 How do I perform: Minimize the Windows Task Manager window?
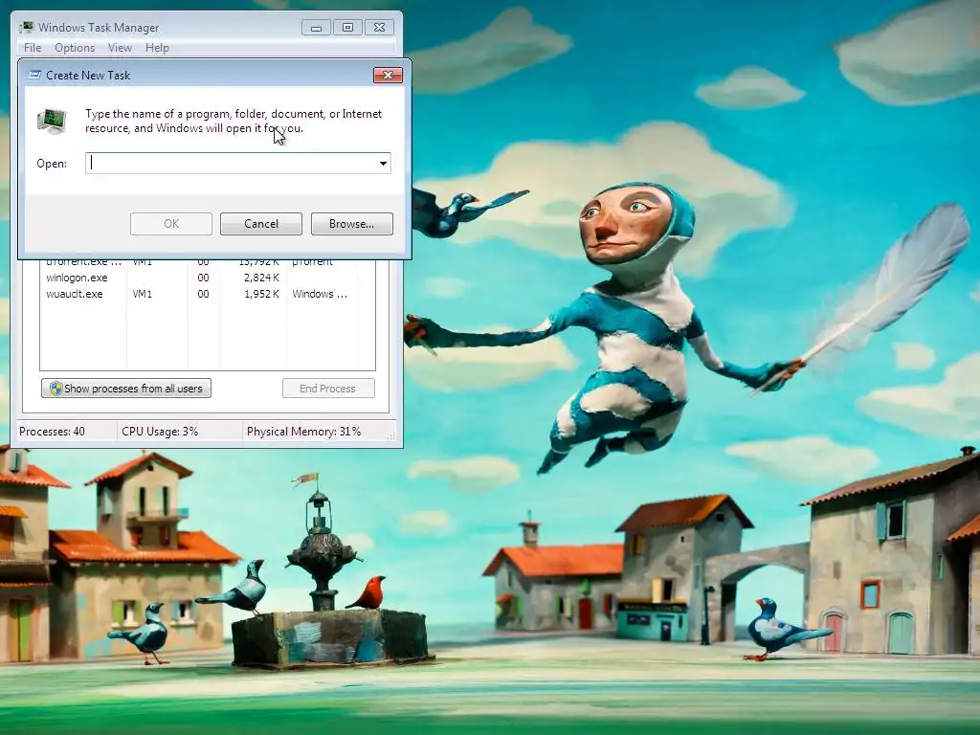pos(316,28)
